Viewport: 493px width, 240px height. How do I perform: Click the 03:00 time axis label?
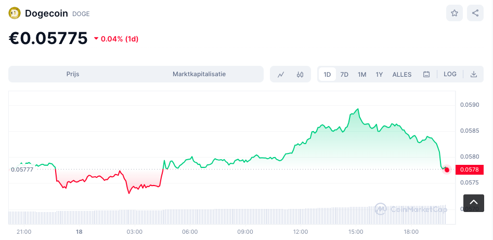pyautogui.click(x=135, y=232)
